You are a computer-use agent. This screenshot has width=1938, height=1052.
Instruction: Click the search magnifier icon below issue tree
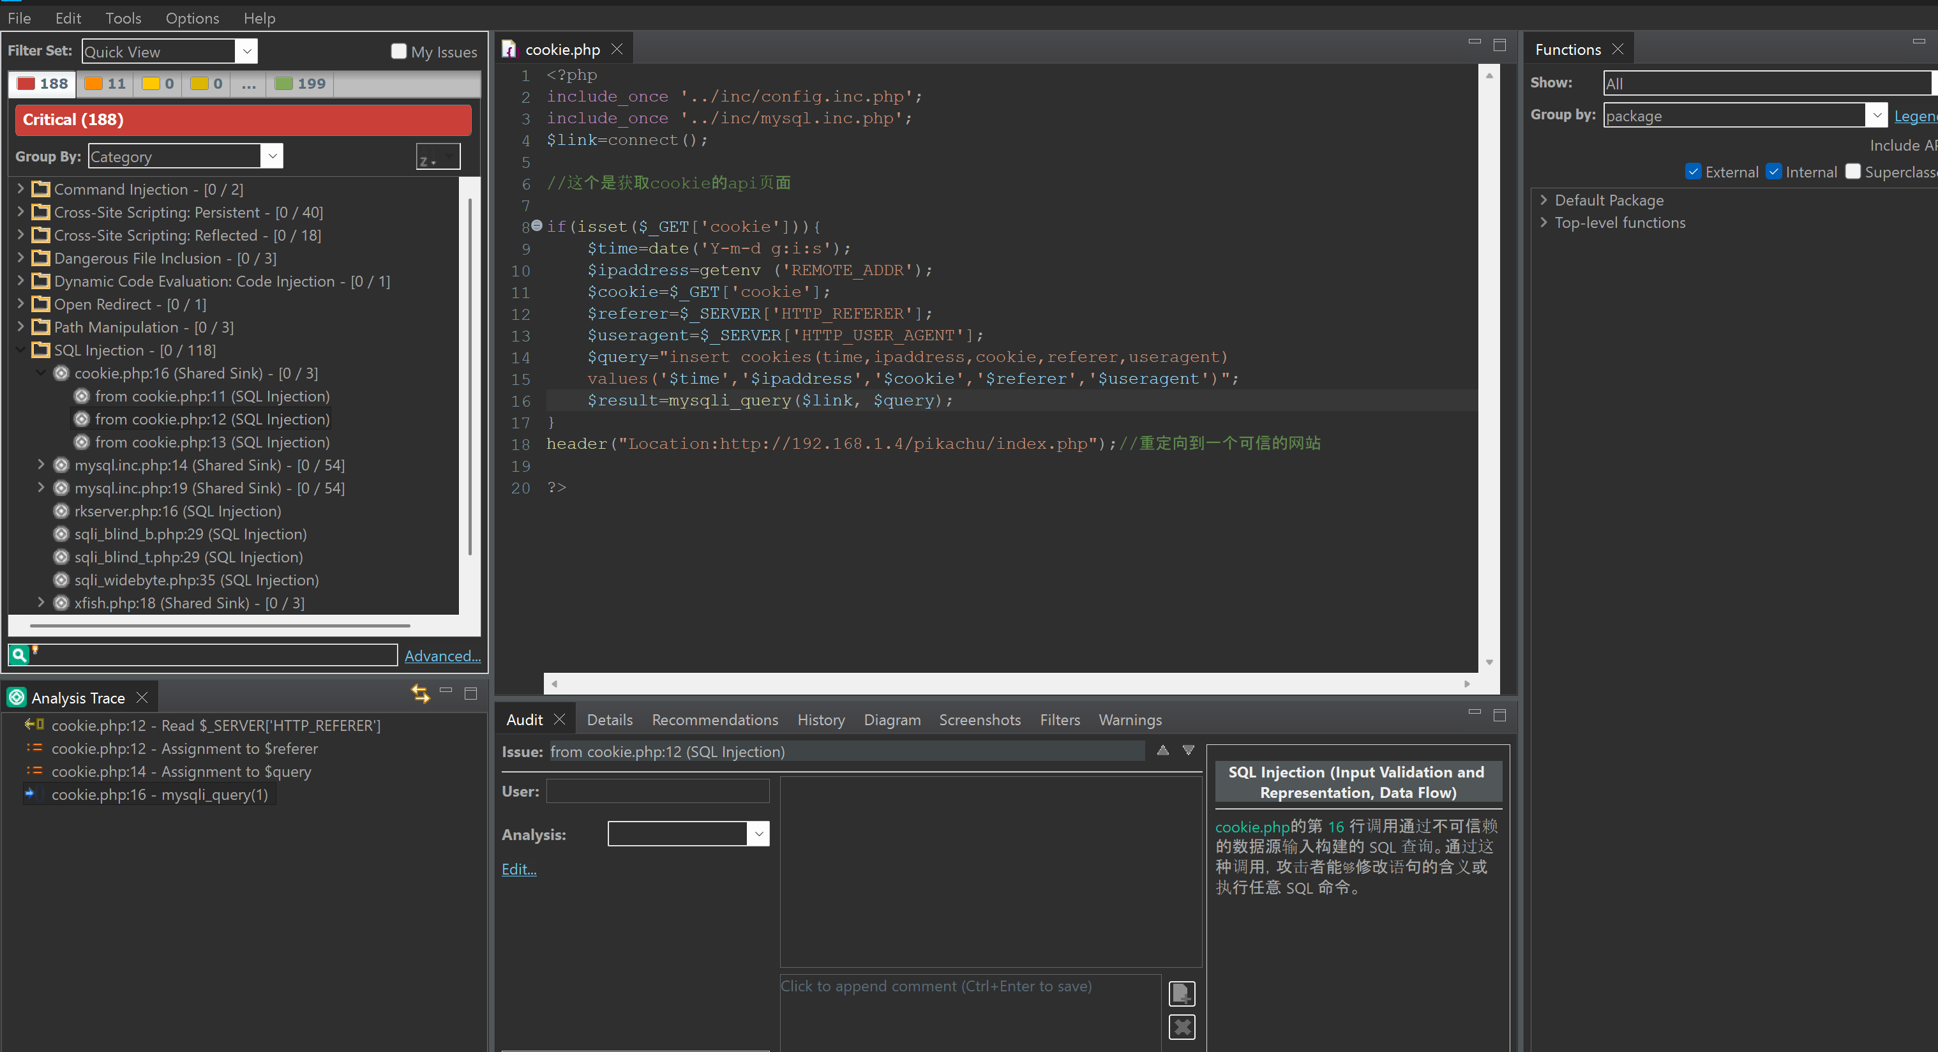pos(19,655)
